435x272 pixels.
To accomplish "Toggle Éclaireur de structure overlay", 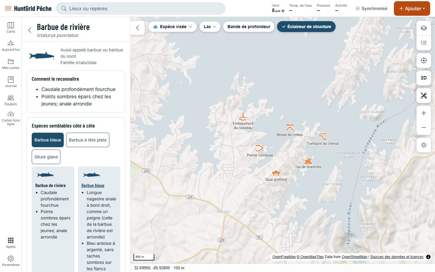I will coord(306,27).
